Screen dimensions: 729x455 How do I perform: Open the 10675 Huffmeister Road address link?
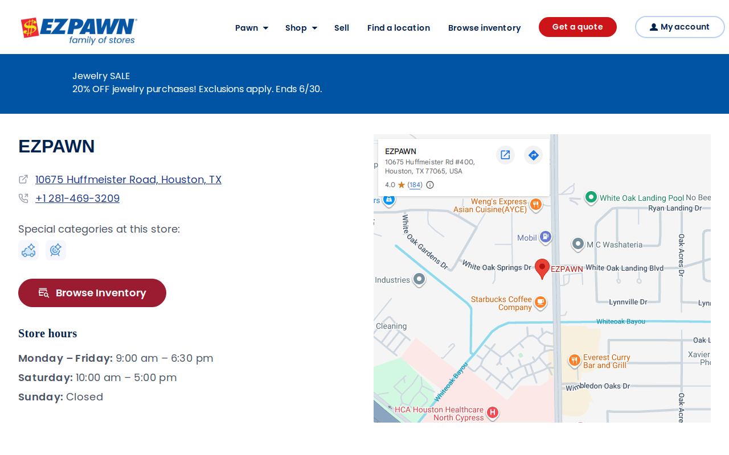tap(128, 180)
